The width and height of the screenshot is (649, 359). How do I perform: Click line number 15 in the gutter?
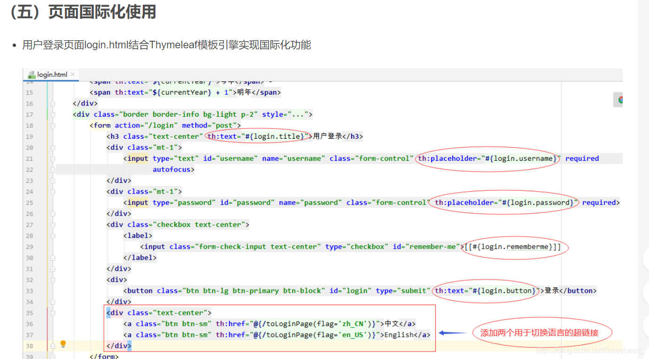30,93
